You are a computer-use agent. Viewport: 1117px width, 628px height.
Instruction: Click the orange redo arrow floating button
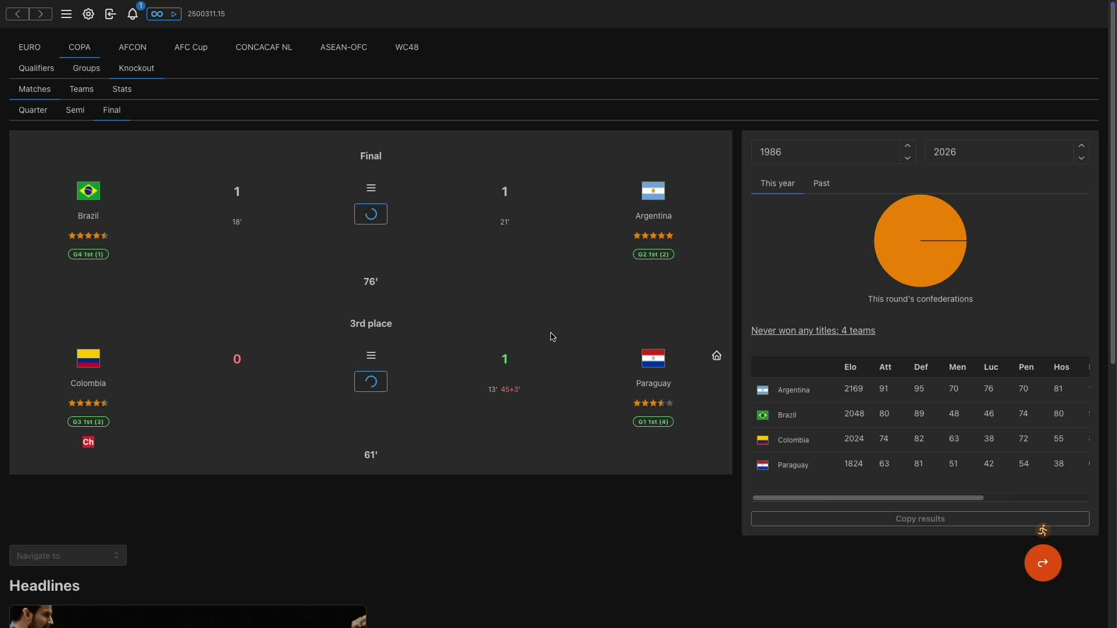tap(1043, 563)
